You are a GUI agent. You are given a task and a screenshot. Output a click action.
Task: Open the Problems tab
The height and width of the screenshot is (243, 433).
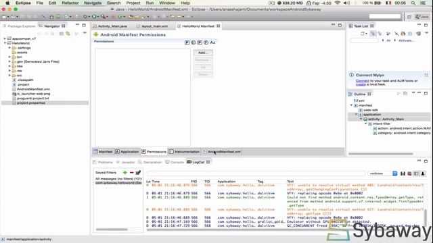coord(103,162)
